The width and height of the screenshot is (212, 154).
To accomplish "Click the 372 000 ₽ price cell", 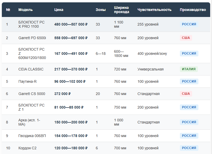I will [62, 94].
